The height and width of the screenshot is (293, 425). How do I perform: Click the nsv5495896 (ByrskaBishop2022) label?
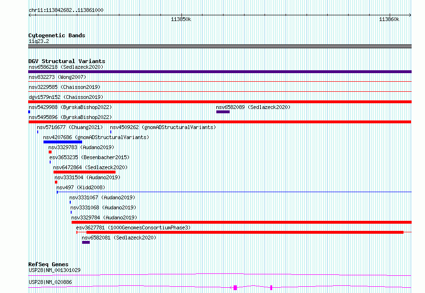(x=70, y=117)
